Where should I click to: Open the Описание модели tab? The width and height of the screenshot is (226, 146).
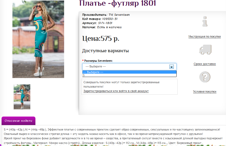[18, 121]
